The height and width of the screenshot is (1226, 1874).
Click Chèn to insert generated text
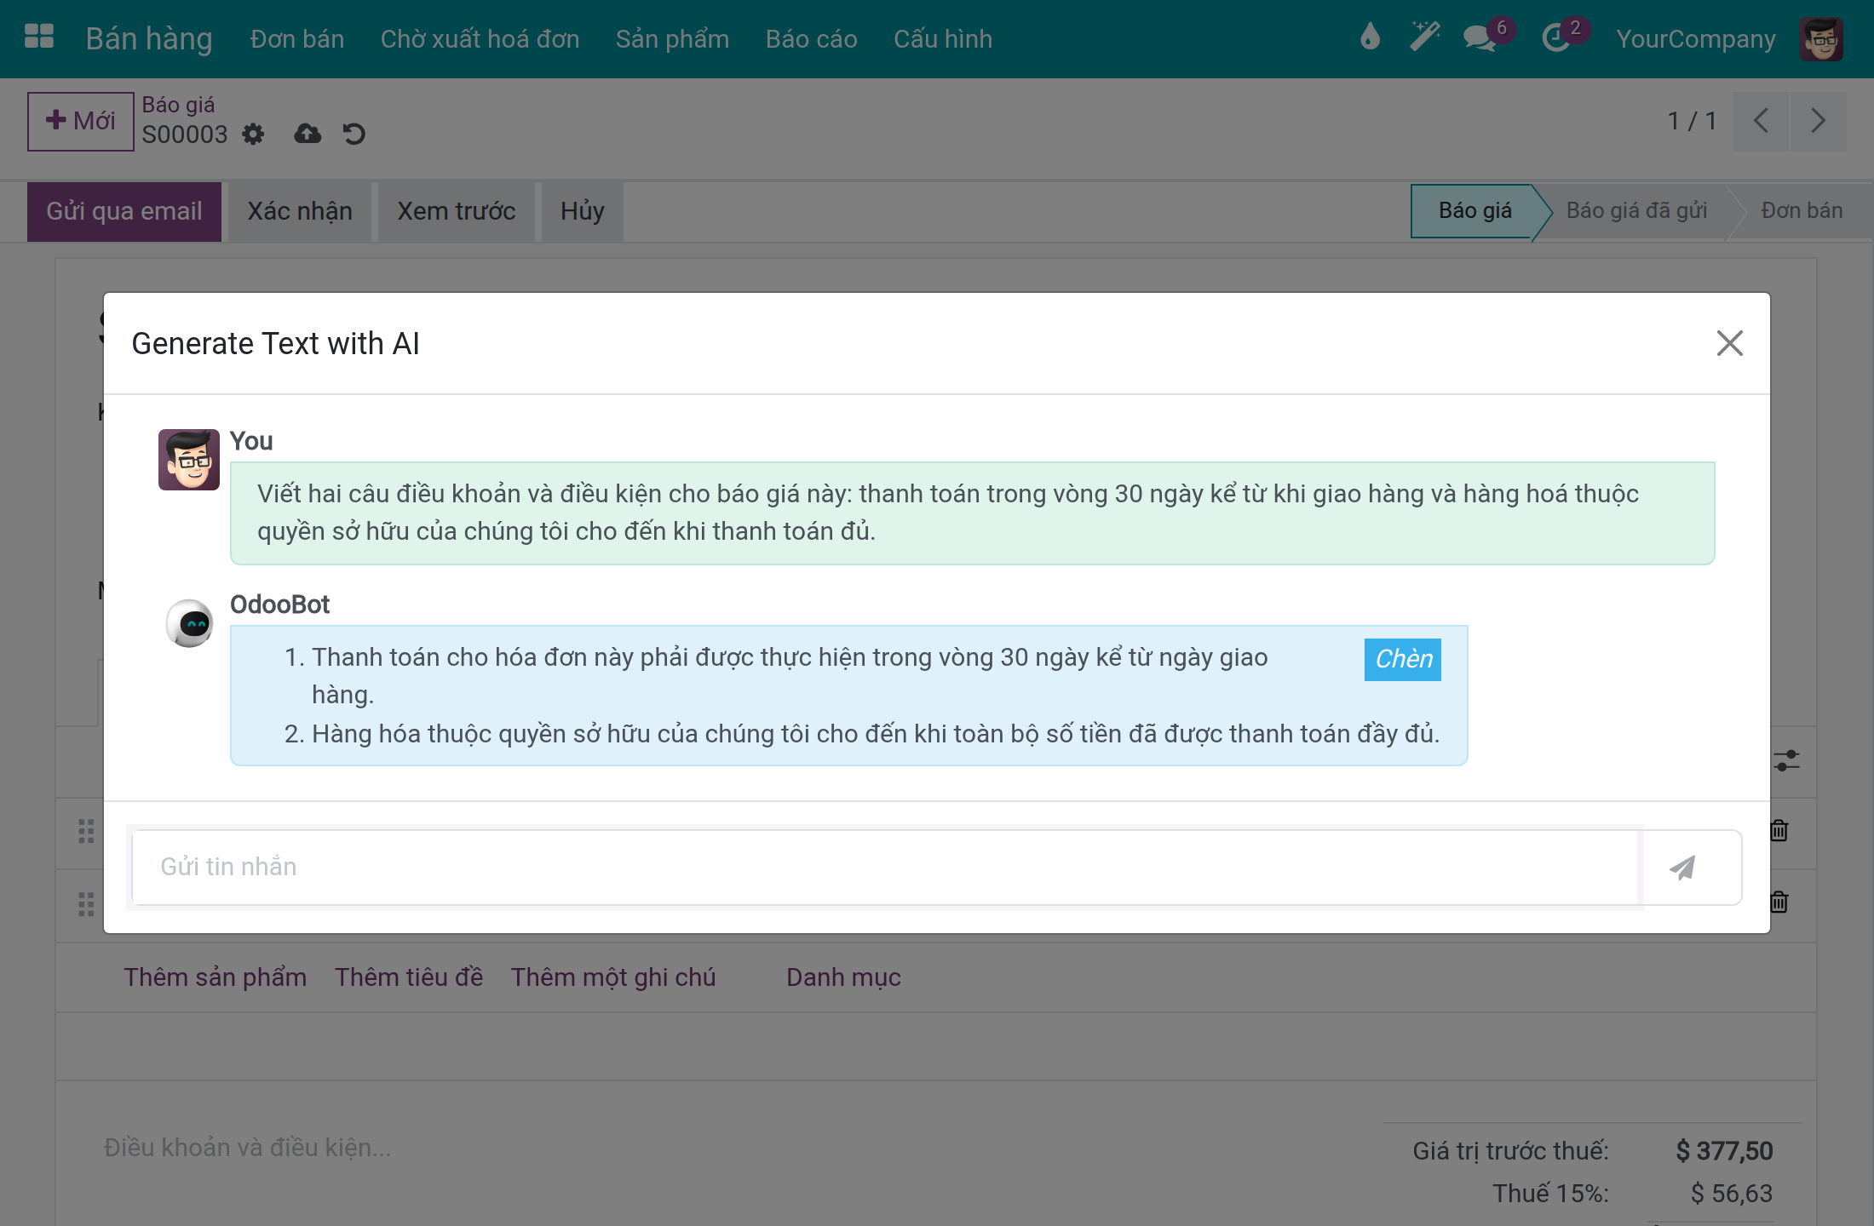tap(1403, 659)
